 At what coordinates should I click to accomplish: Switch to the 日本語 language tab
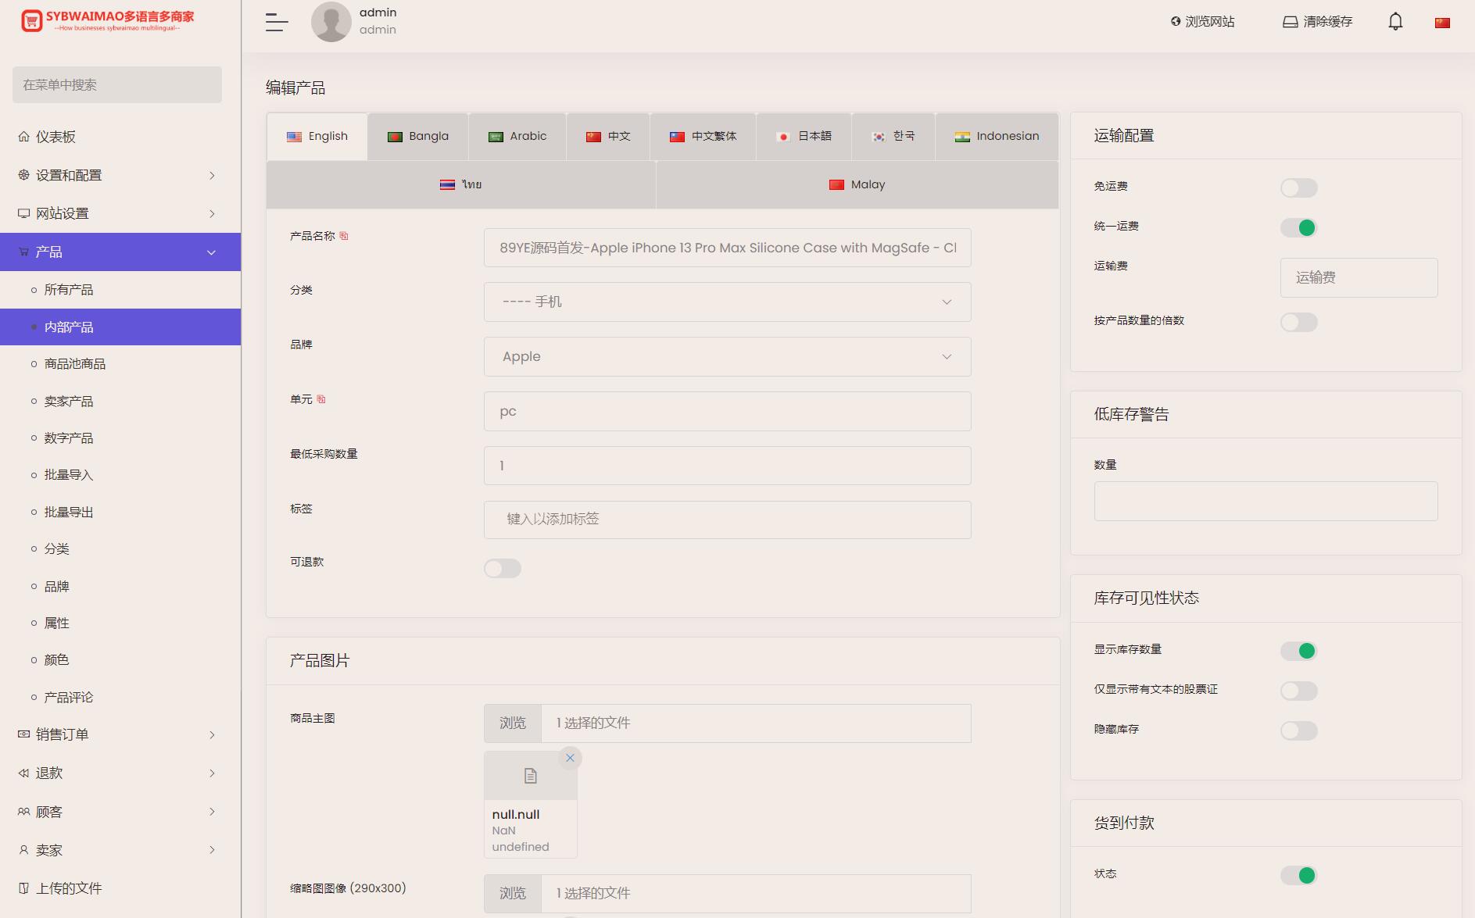[x=804, y=137]
